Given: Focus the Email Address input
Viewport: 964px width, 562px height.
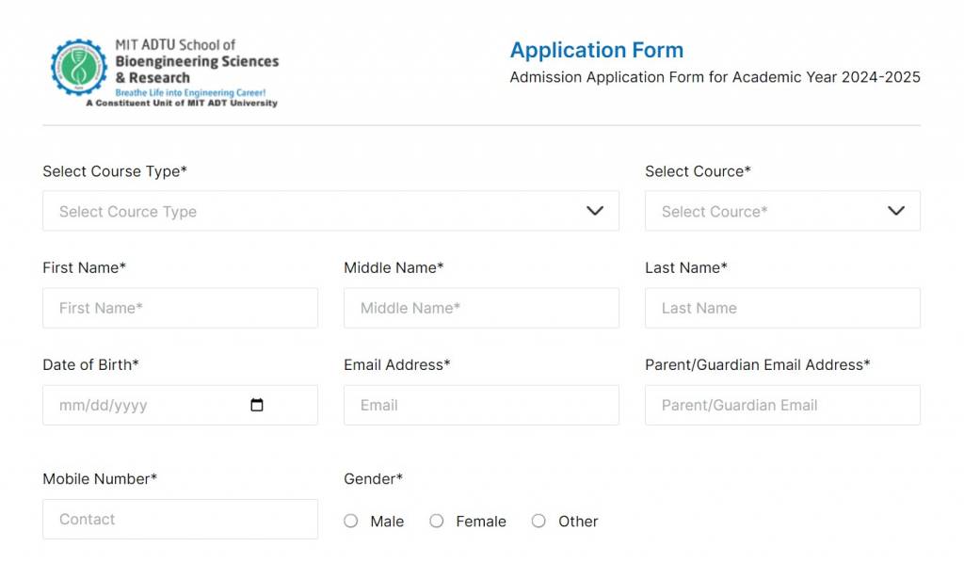Looking at the screenshot, I should (x=481, y=405).
